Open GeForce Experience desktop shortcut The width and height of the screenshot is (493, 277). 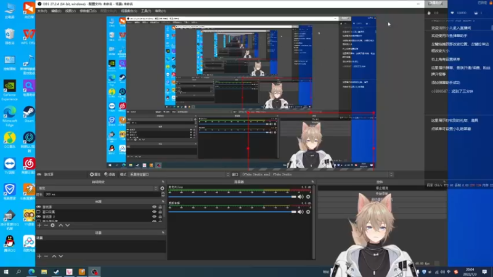[9, 90]
